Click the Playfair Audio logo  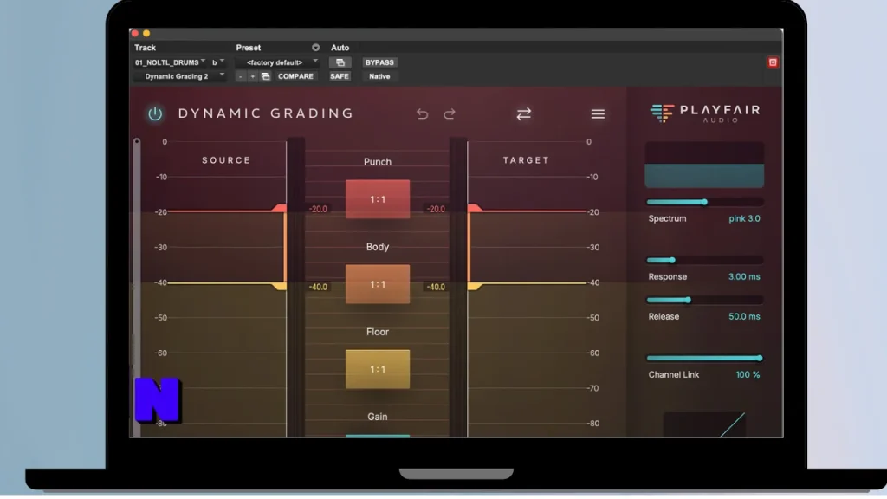point(705,113)
